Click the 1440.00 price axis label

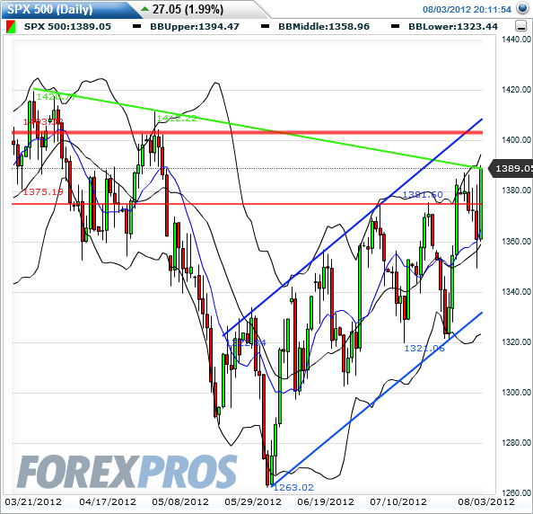(516, 40)
